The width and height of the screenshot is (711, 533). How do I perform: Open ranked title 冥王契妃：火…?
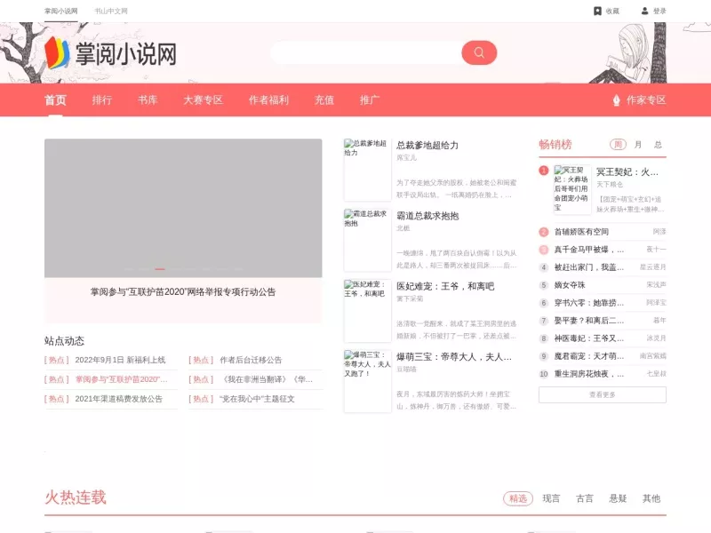(627, 171)
